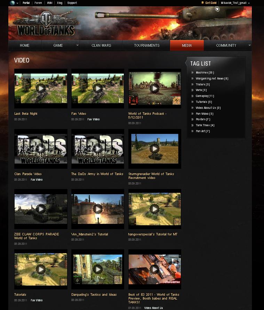The height and width of the screenshot is (310, 264).
Task: Filter by the Gameplay (11) tag
Action: (205, 96)
